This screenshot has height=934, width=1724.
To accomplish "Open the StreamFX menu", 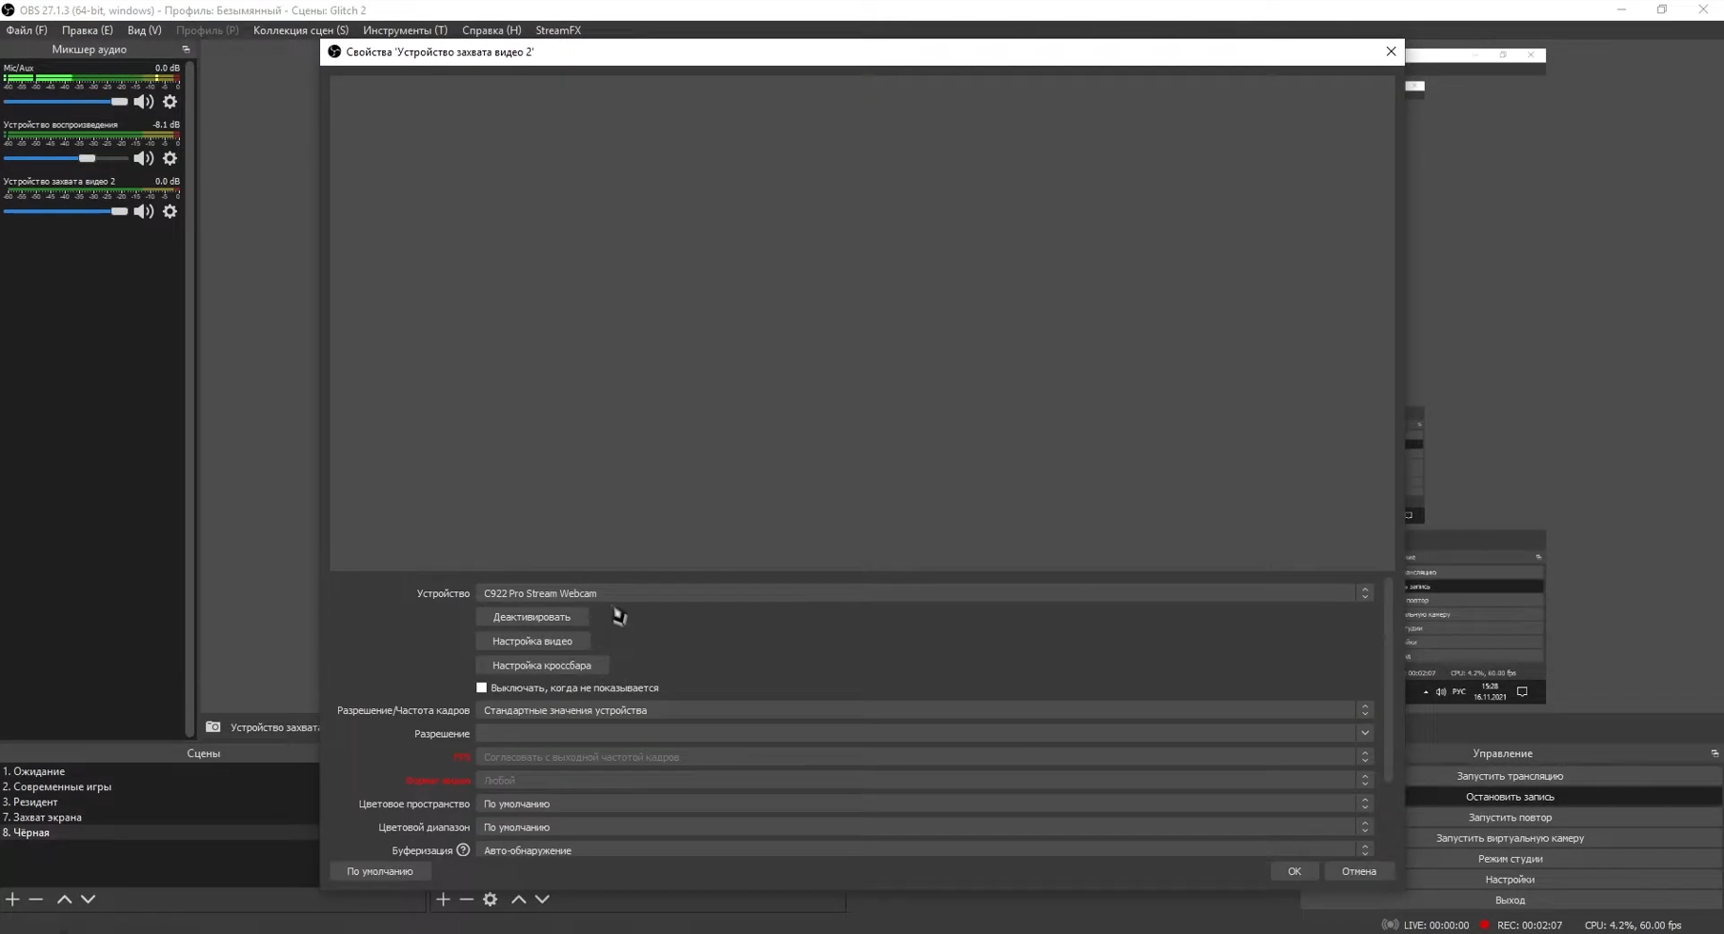I will pyautogui.click(x=558, y=30).
